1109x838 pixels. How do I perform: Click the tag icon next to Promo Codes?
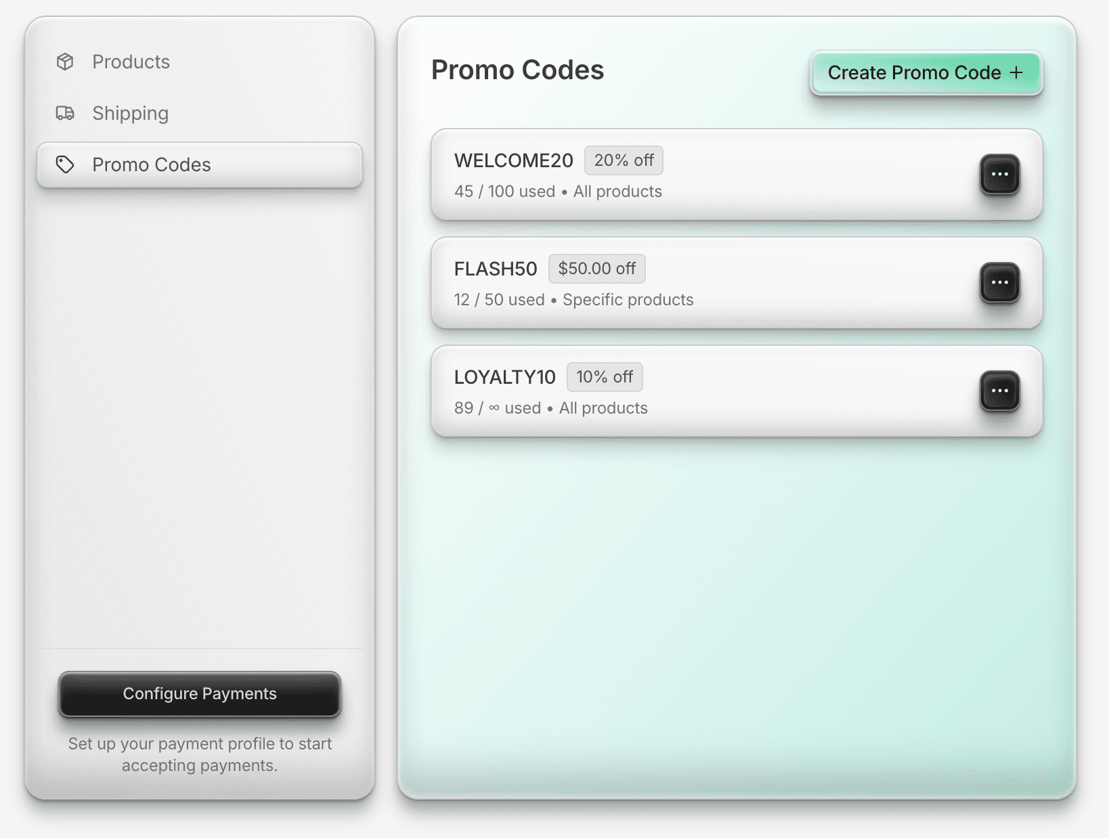coord(65,164)
